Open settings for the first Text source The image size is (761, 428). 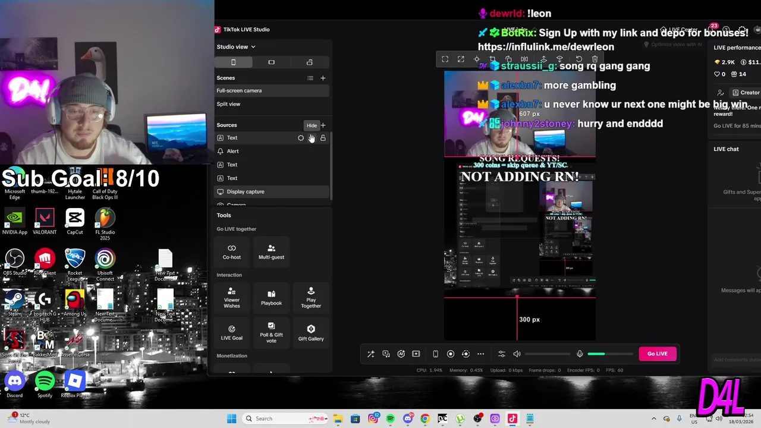coord(301,138)
